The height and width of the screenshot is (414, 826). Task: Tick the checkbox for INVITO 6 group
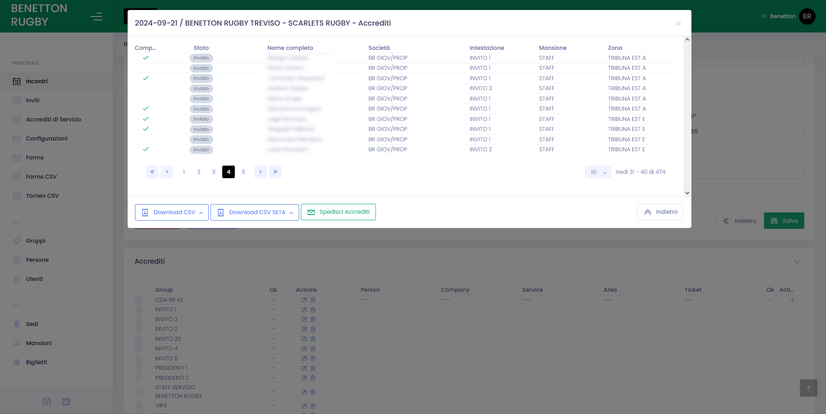pyautogui.click(x=139, y=359)
